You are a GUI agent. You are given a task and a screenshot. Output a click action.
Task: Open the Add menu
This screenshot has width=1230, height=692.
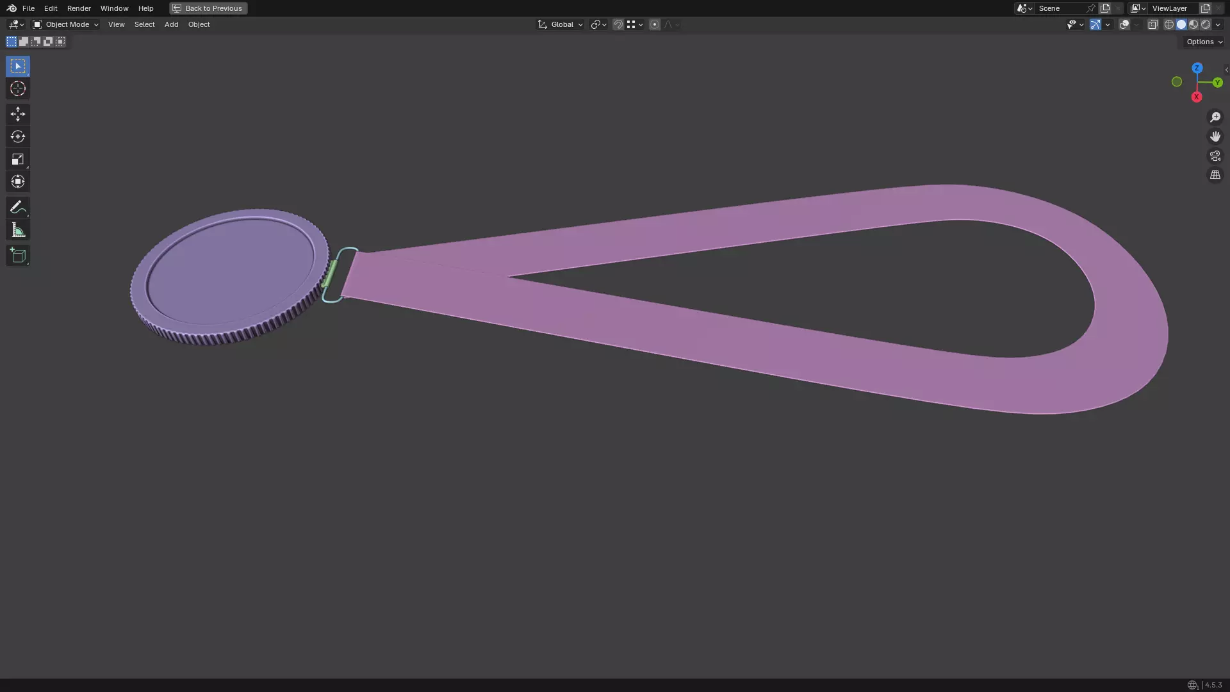click(171, 24)
